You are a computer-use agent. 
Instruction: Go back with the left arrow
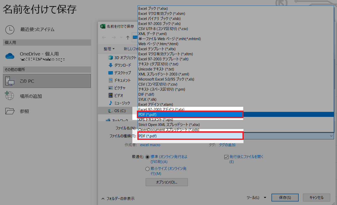pos(104,38)
